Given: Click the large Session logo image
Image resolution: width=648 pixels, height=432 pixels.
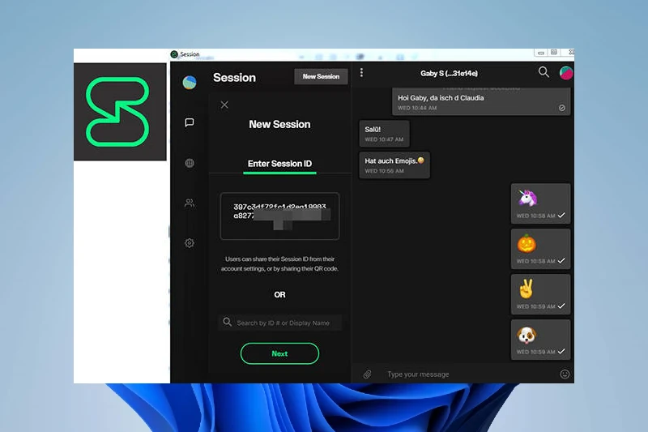Looking at the screenshot, I should pyautogui.click(x=120, y=112).
